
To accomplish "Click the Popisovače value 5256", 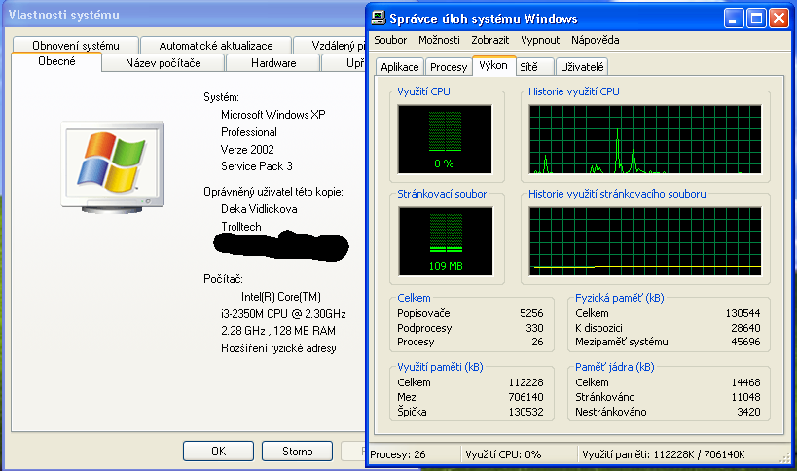I will click(531, 313).
